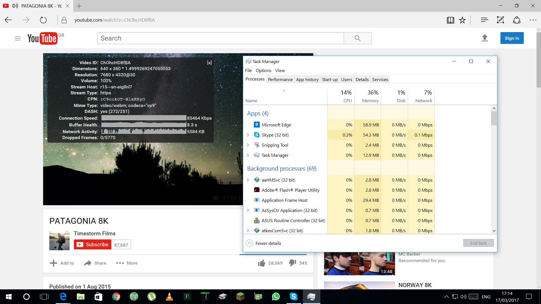541x304 pixels.
Task: Click the YouTube search input field
Action: point(221,38)
